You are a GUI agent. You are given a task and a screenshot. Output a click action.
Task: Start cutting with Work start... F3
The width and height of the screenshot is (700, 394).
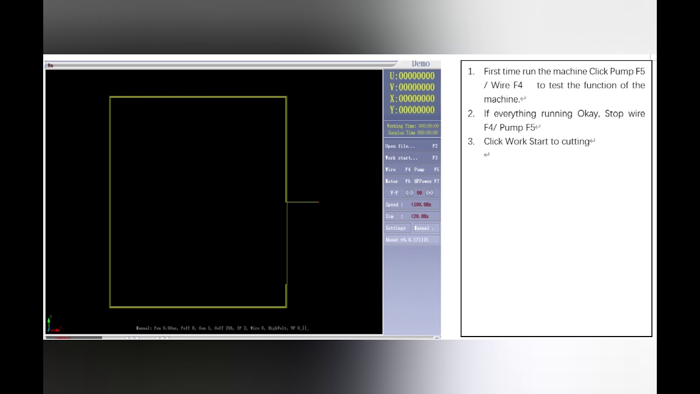coord(412,158)
